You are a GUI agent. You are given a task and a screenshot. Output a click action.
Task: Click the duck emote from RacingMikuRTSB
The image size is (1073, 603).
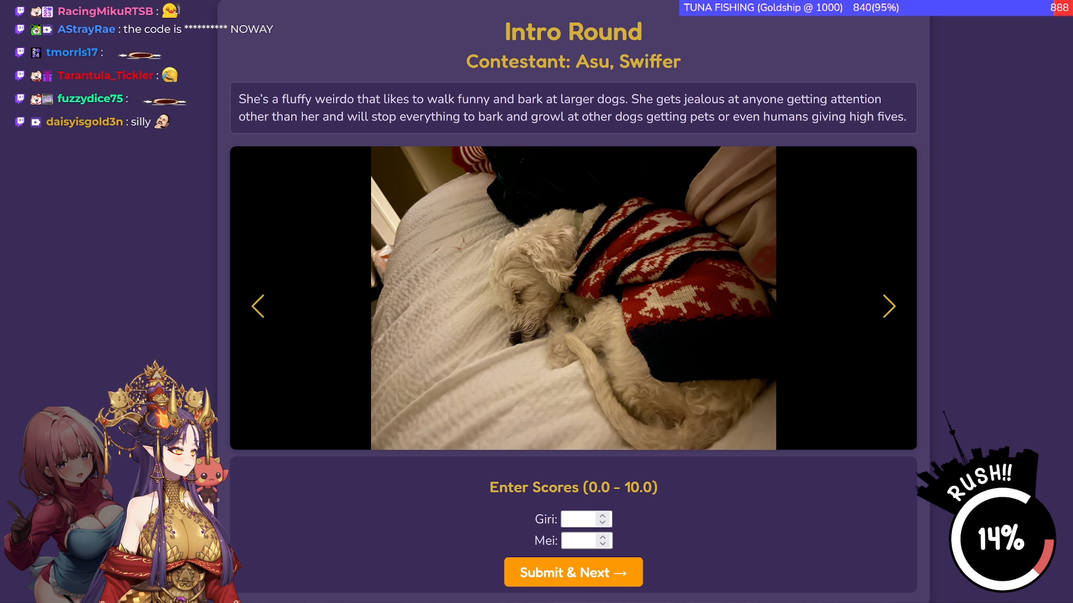tap(170, 10)
